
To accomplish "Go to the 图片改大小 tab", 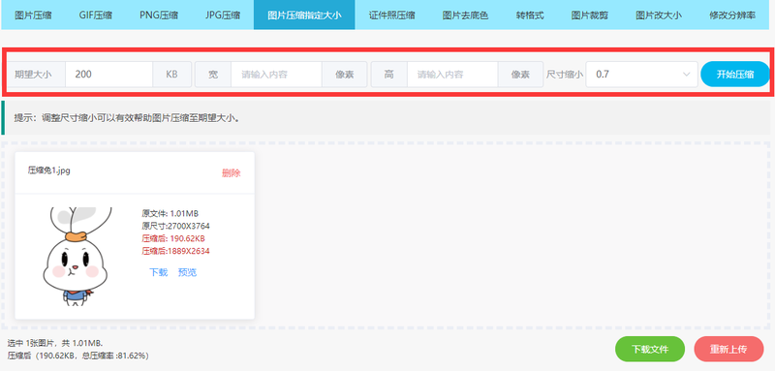I will 659,15.
